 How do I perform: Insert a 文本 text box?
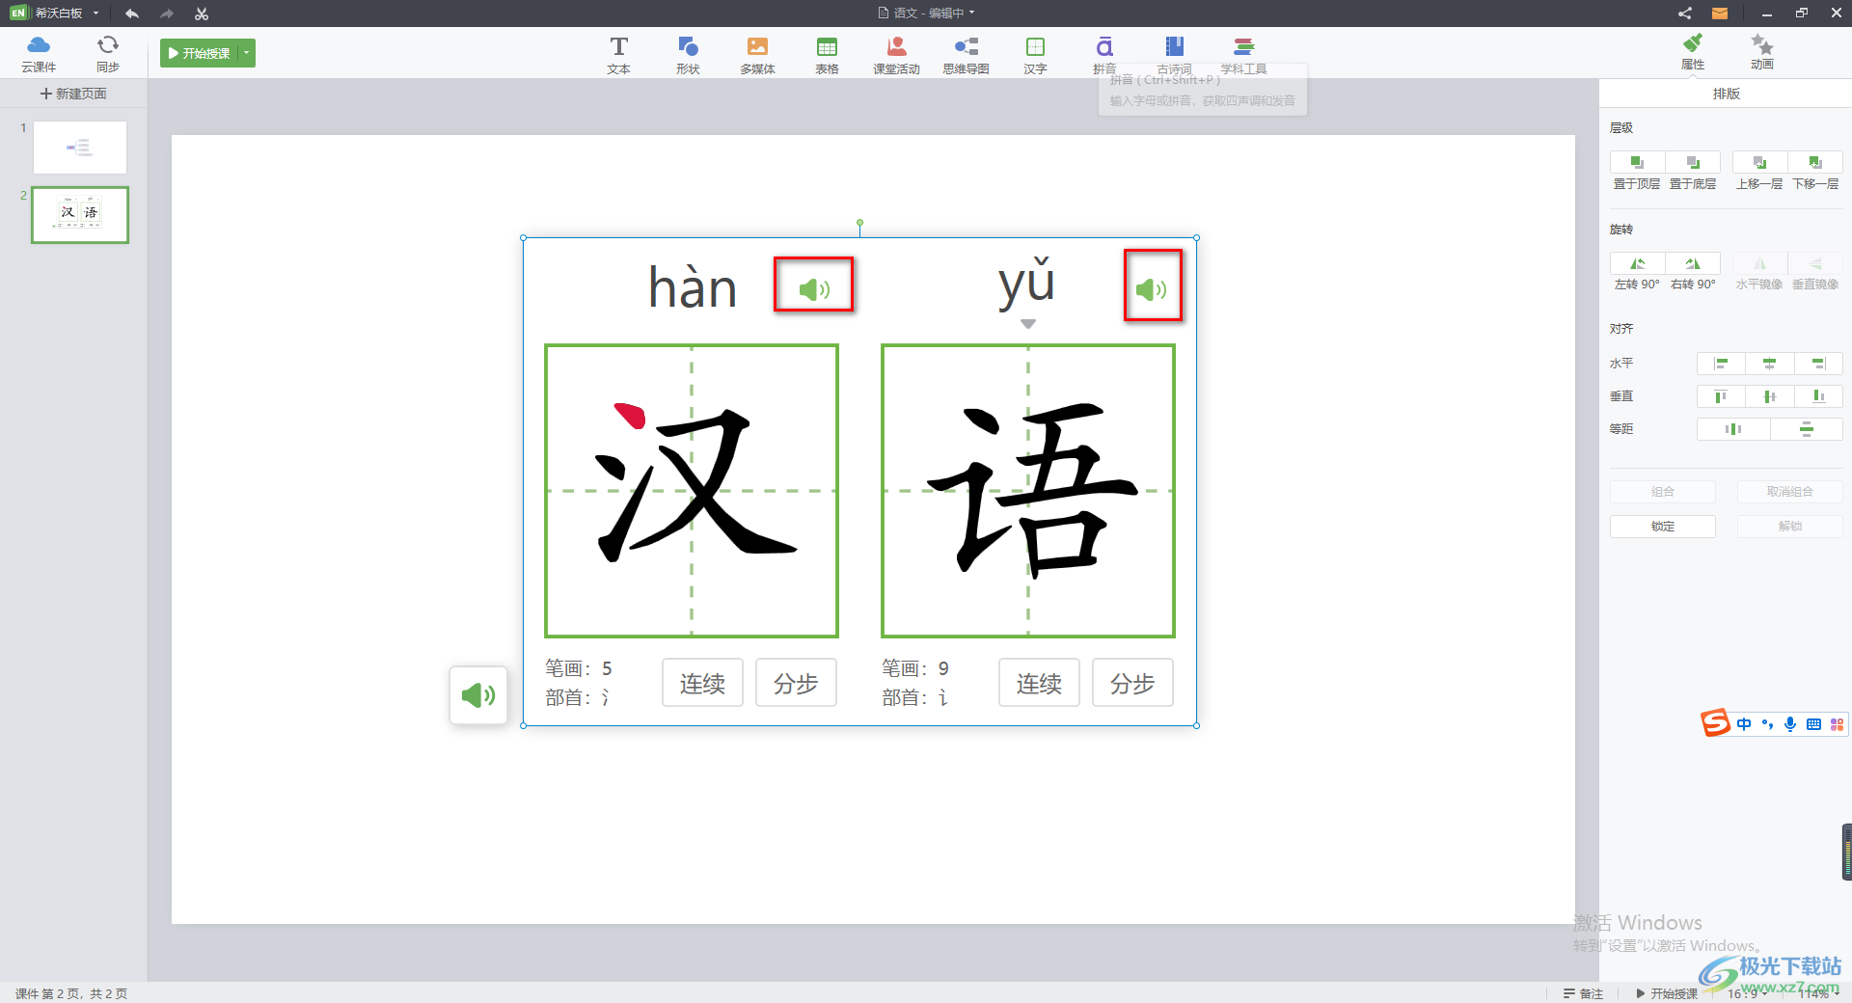click(x=619, y=55)
